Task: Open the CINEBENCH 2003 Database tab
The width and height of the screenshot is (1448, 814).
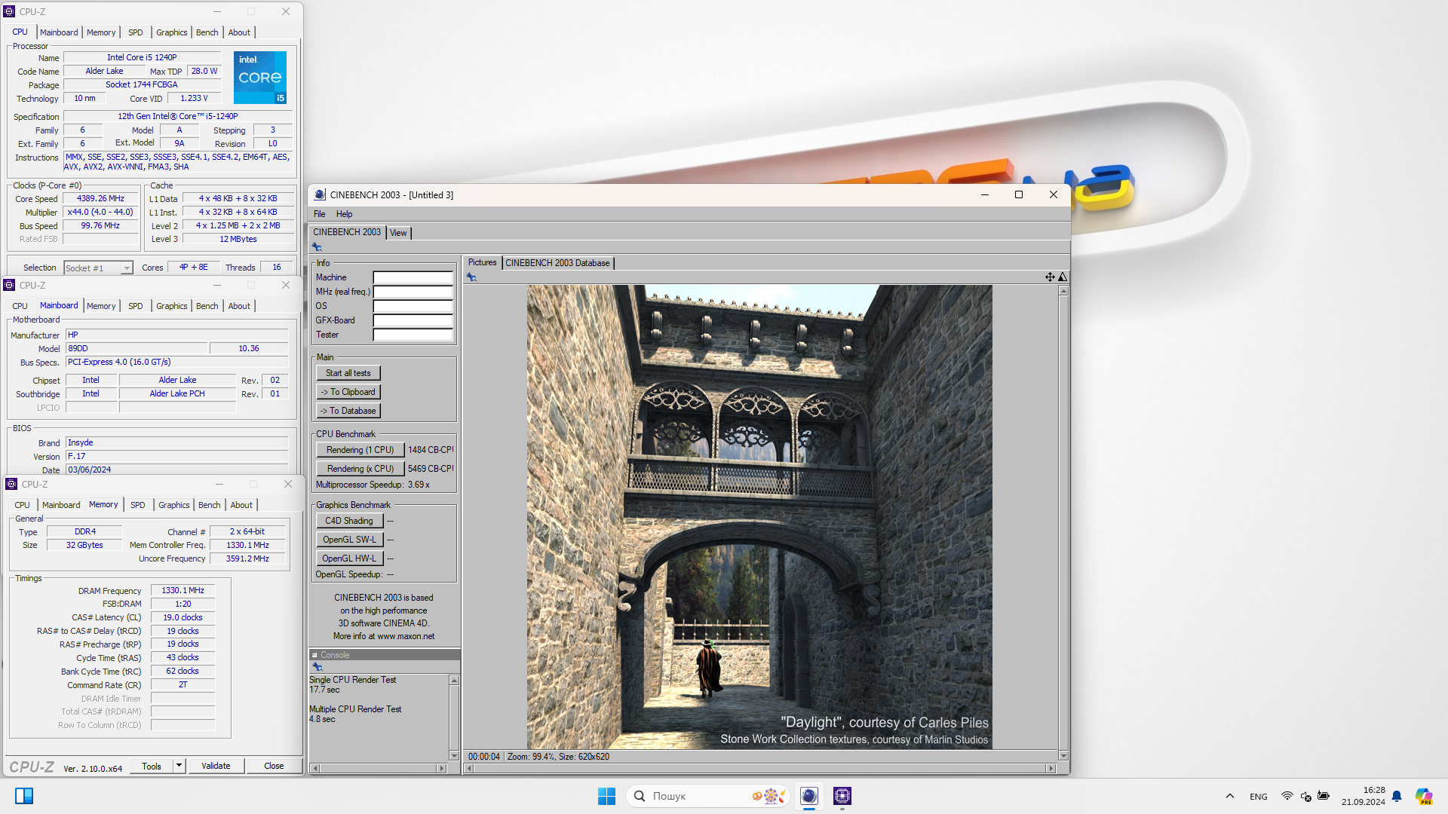Action: pyautogui.click(x=557, y=263)
